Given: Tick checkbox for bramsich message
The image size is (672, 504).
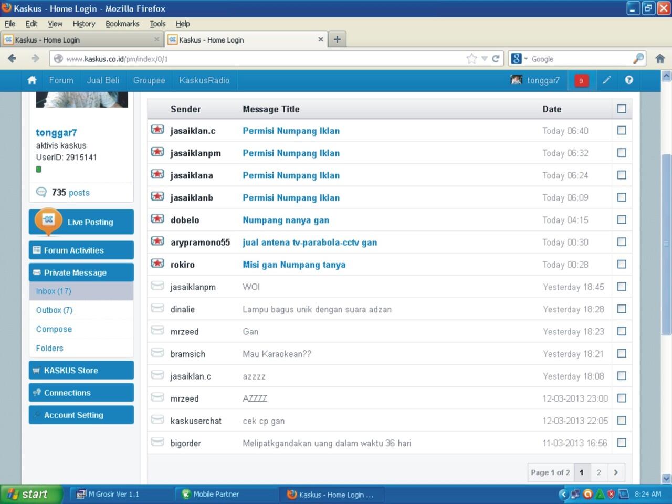Looking at the screenshot, I should [x=622, y=353].
